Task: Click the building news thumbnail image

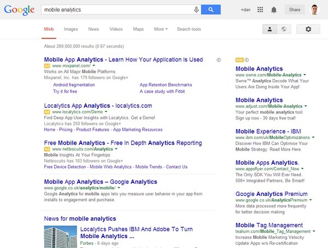Action: coord(61,237)
